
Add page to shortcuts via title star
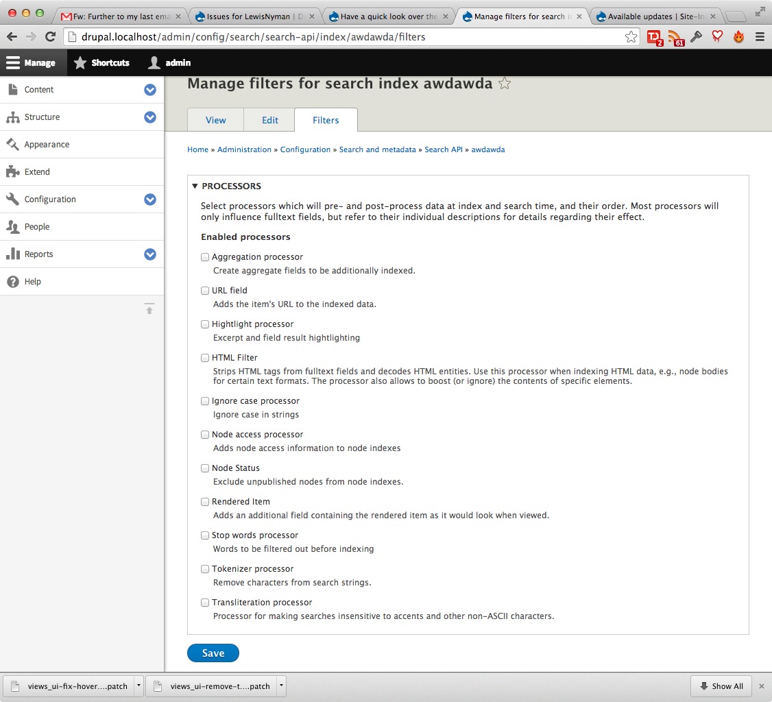coord(504,83)
